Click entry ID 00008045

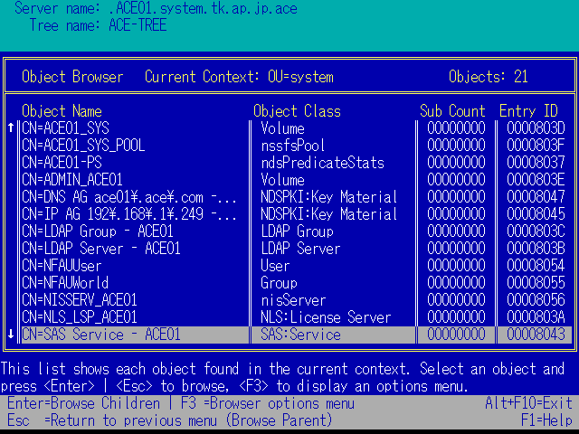coord(536,214)
